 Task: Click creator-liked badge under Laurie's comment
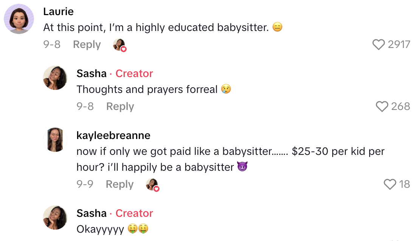119,45
